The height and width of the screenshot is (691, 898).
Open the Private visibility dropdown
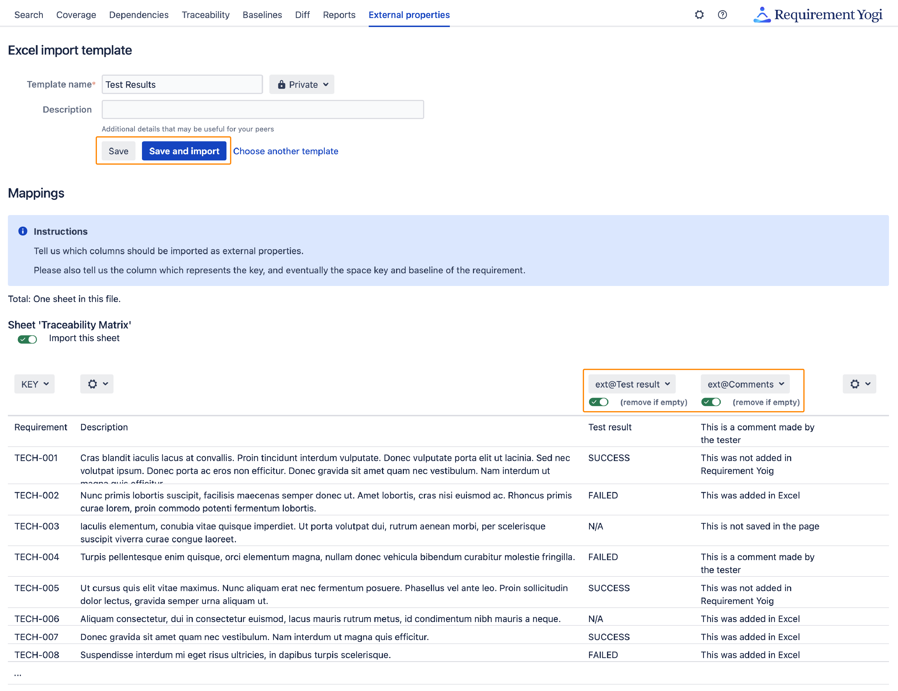click(302, 85)
